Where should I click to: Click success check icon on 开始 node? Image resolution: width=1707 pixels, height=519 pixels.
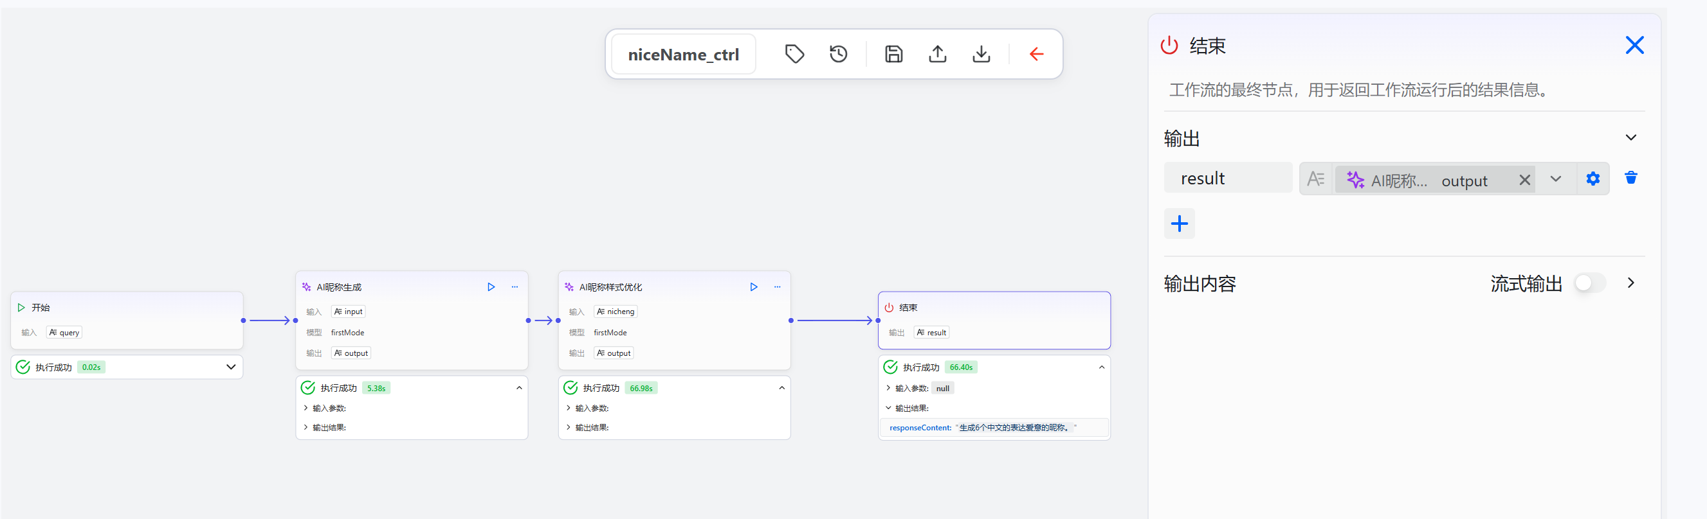point(23,367)
